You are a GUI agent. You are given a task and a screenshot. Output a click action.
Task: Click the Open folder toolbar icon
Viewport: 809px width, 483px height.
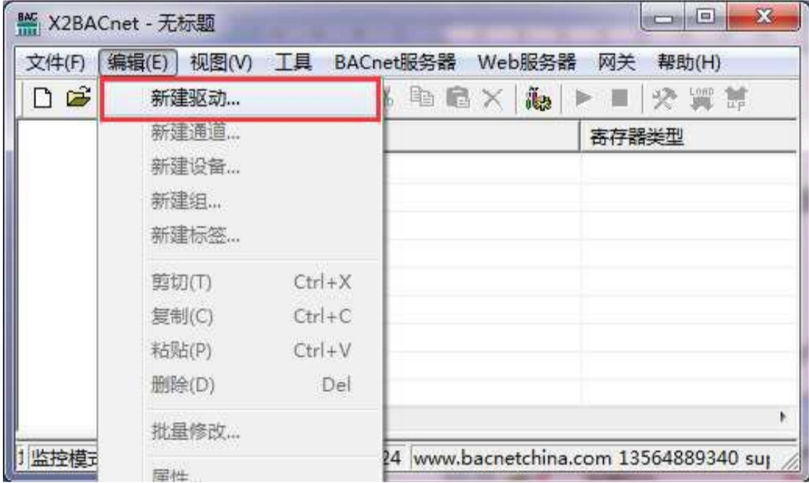[78, 97]
